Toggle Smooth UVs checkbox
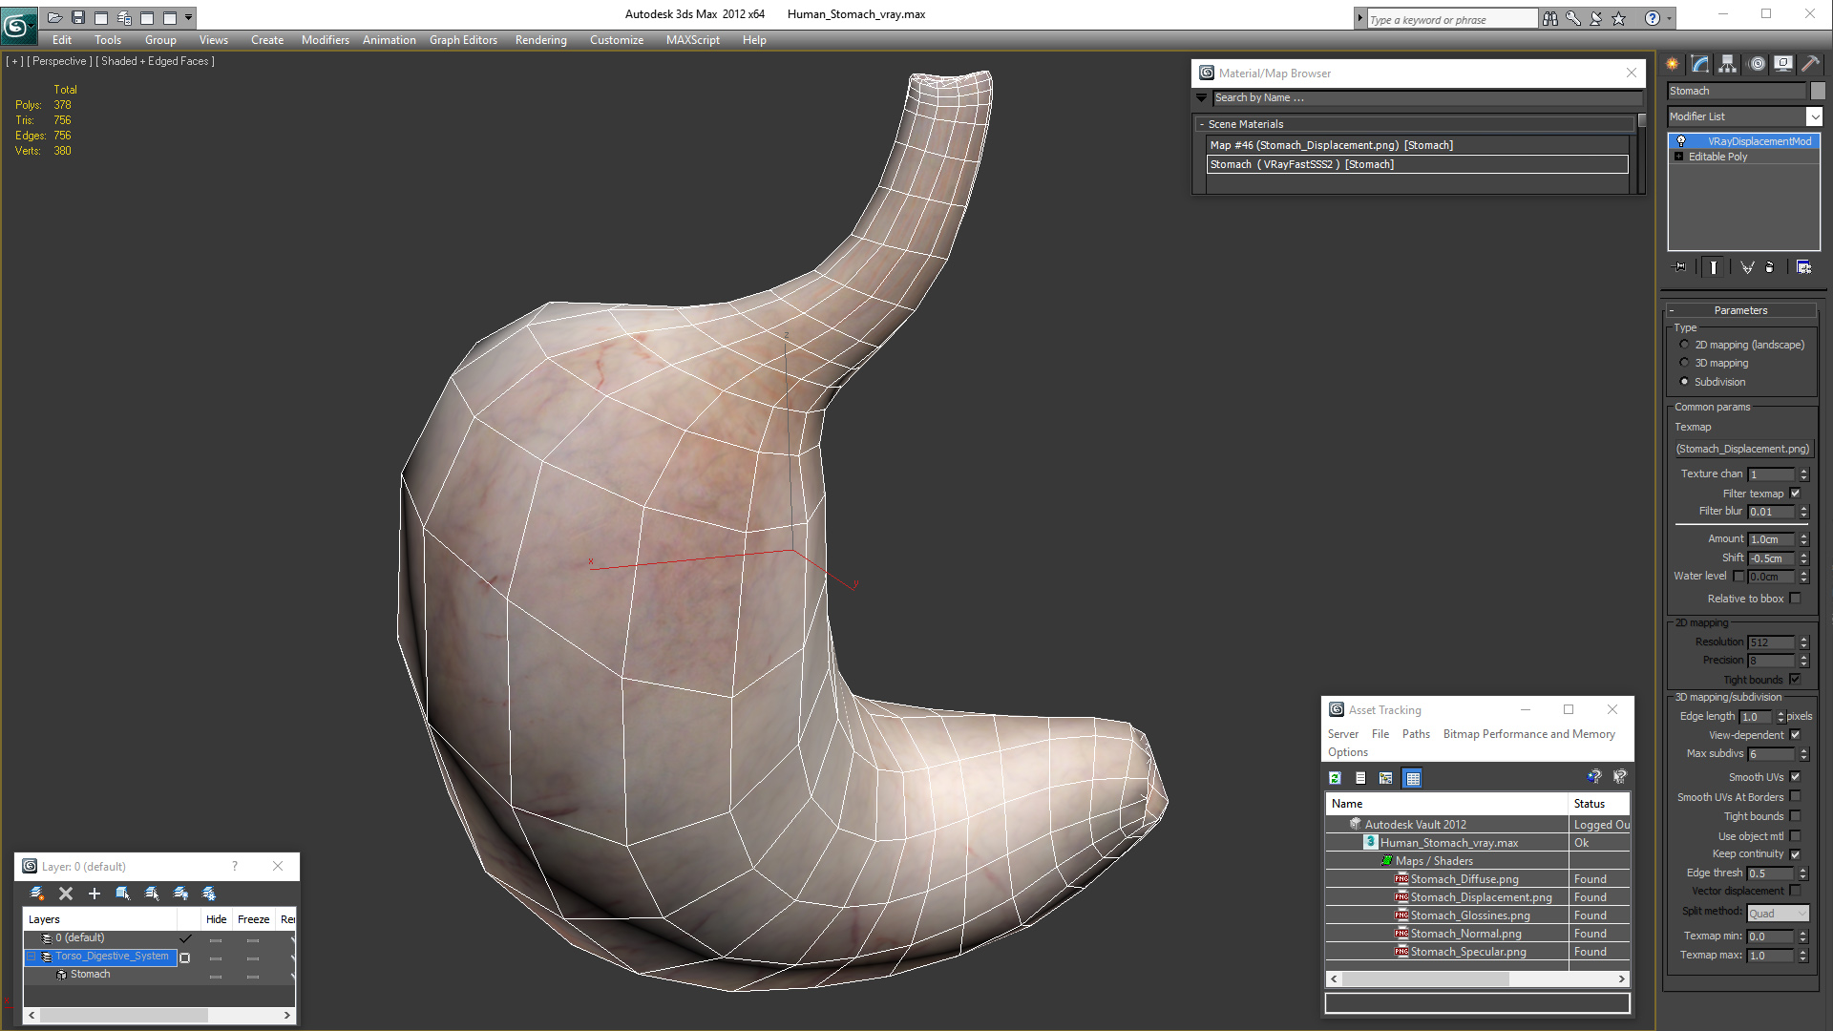The image size is (1833, 1031). 1795,777
